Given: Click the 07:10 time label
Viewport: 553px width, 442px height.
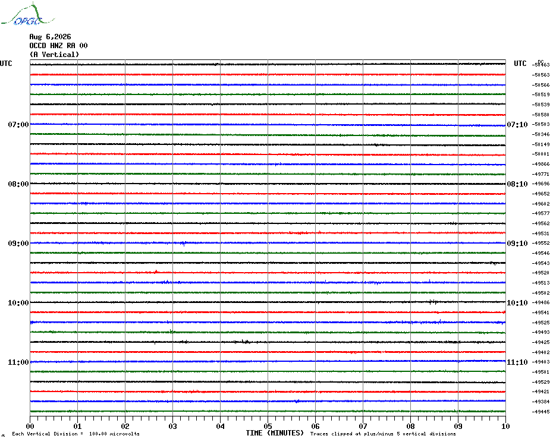Looking at the screenshot, I should [x=517, y=124].
